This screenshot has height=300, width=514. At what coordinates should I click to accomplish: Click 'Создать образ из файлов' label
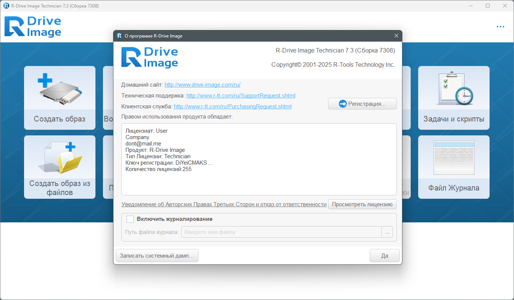[x=60, y=188]
